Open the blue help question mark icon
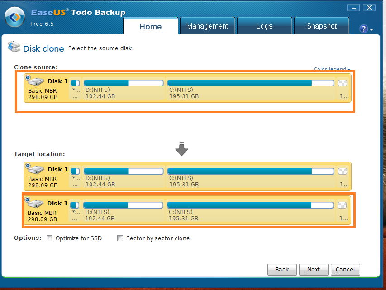386x290 pixels. click(x=364, y=29)
